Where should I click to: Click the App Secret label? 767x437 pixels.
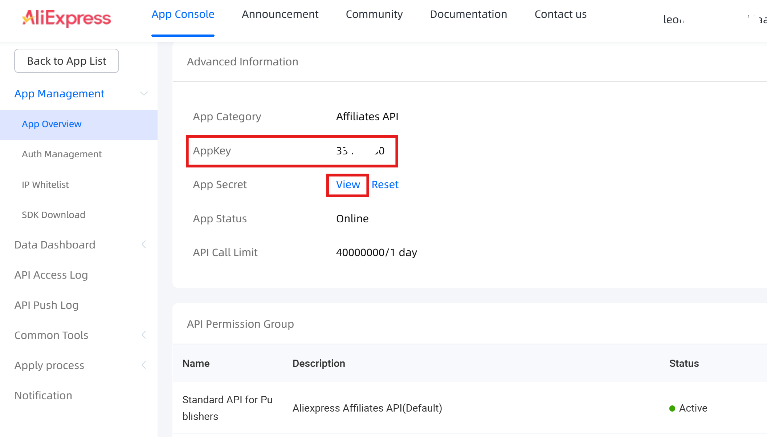tap(220, 185)
